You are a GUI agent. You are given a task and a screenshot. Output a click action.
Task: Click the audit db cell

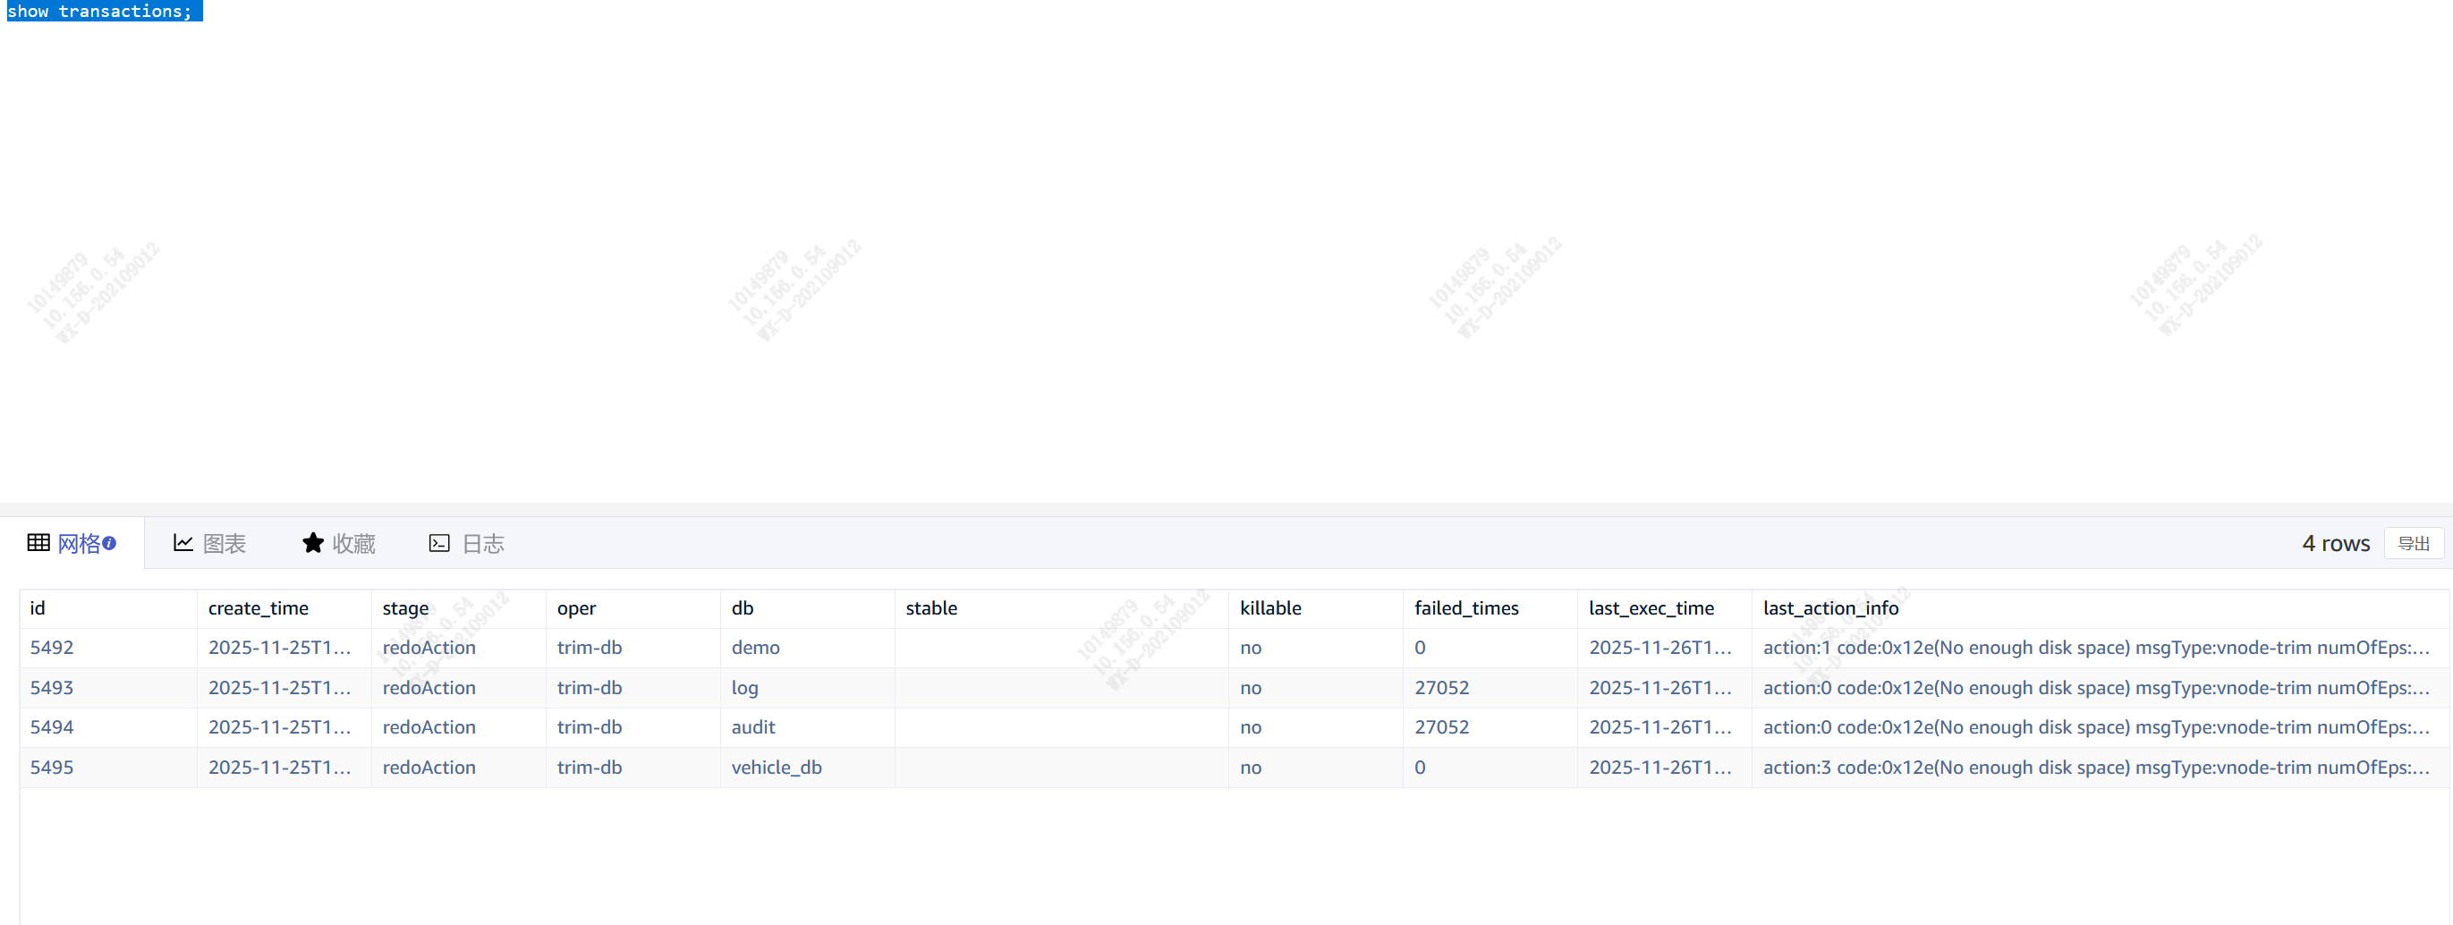pos(753,727)
